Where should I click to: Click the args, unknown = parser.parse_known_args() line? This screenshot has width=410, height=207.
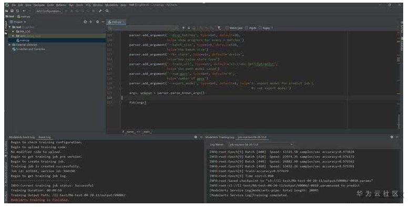(x=167, y=93)
